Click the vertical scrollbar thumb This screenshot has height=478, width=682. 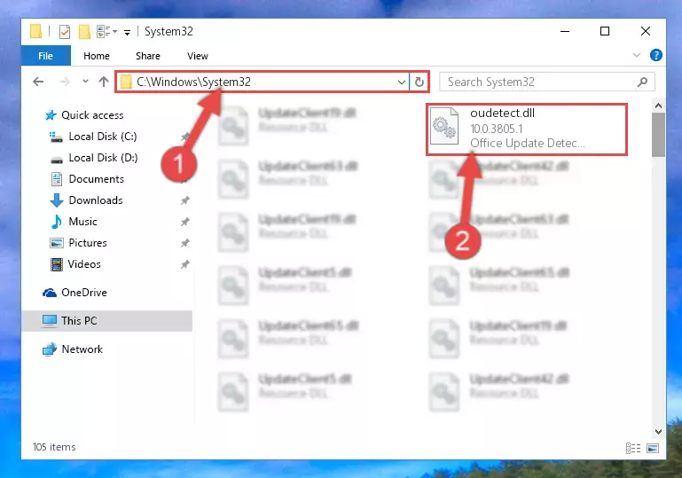(x=658, y=135)
